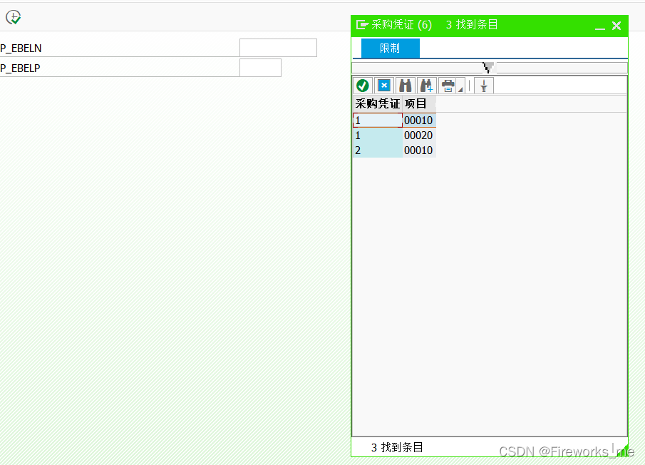Click the pin personal value list icon
Viewport: 645px width, 465px height.
click(x=484, y=86)
